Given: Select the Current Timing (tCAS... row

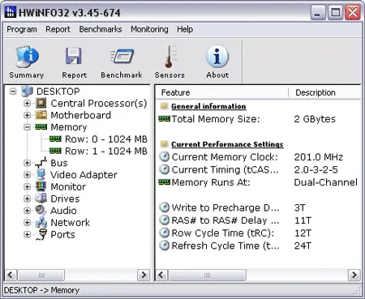Looking at the screenshot, I should pos(225,169).
